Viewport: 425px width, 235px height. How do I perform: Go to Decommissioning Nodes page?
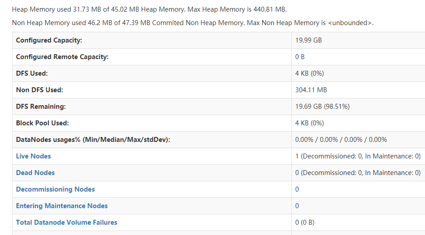(56, 189)
